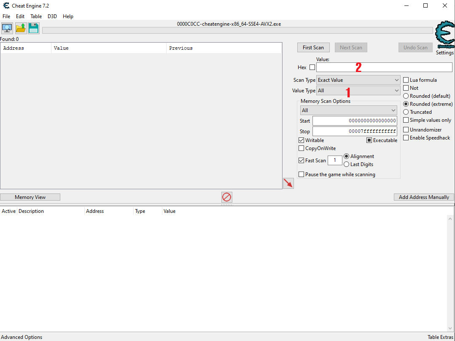
Task: Expand the memory region All dropdown
Action: pos(348,110)
